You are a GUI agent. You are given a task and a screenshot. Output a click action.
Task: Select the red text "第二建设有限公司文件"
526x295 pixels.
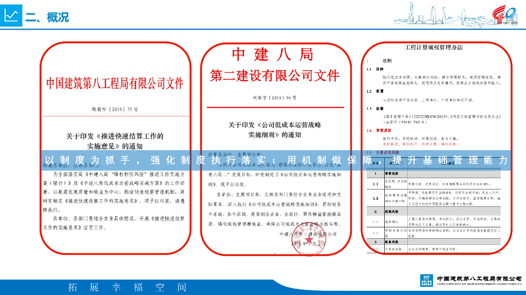pos(275,76)
